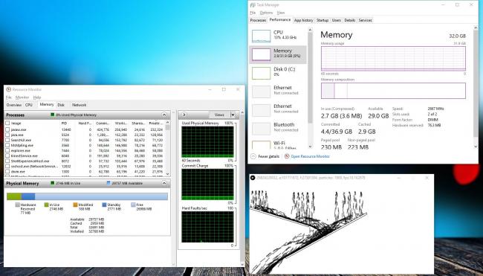Viewport: 483px width, 276px height.
Task: Click the Fewer details up-arrow icon
Action: (x=253, y=156)
